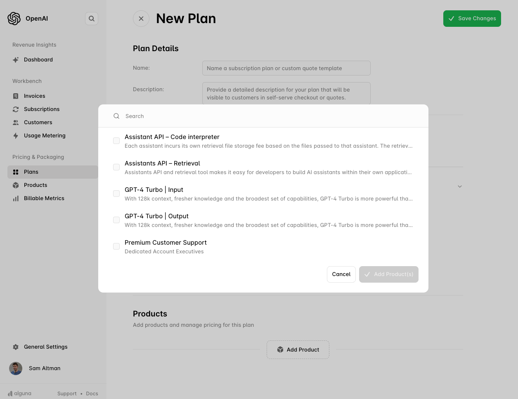518x399 pixels.
Task: Open the Dashboard page
Action: click(38, 59)
